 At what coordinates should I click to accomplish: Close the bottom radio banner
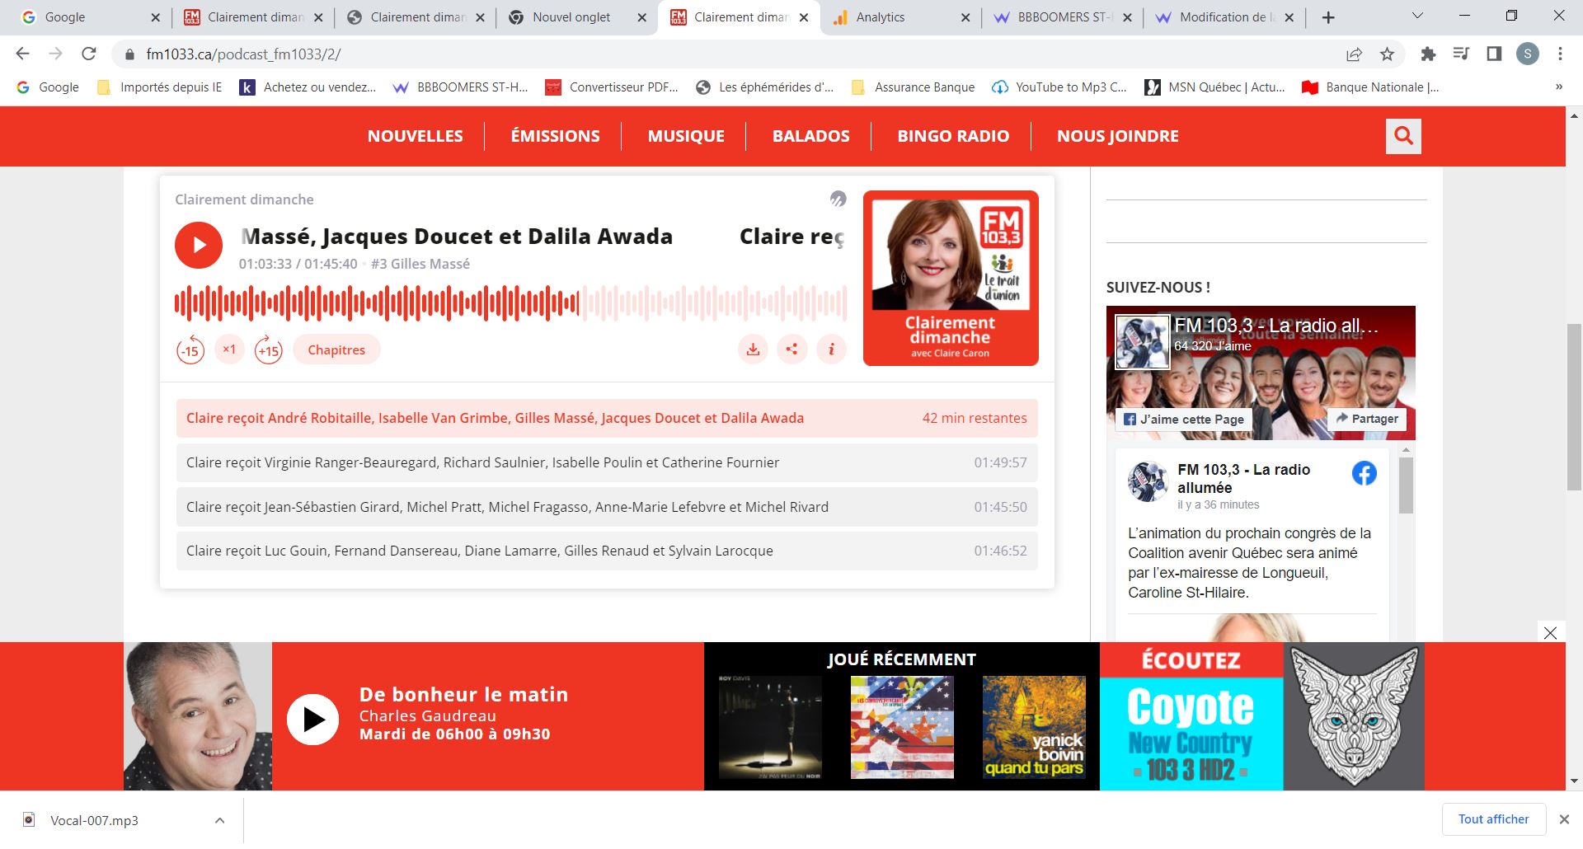click(x=1550, y=633)
